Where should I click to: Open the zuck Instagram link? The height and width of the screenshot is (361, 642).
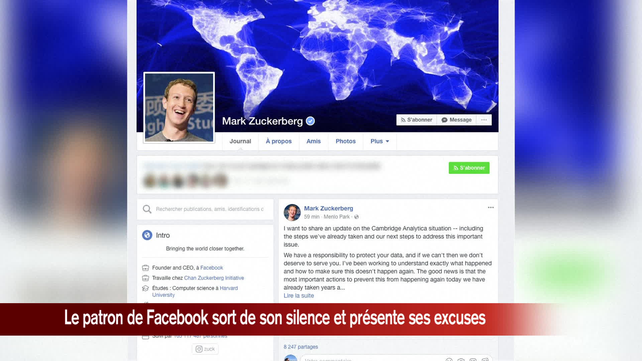(x=205, y=349)
